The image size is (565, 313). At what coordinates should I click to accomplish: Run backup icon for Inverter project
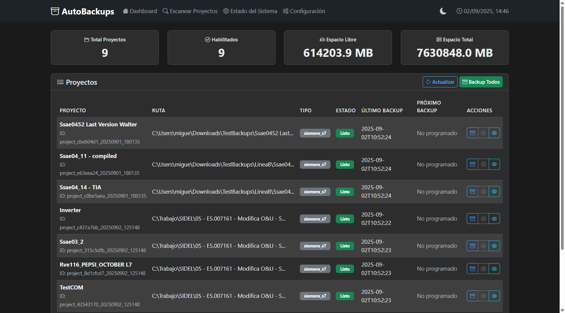[472, 219]
